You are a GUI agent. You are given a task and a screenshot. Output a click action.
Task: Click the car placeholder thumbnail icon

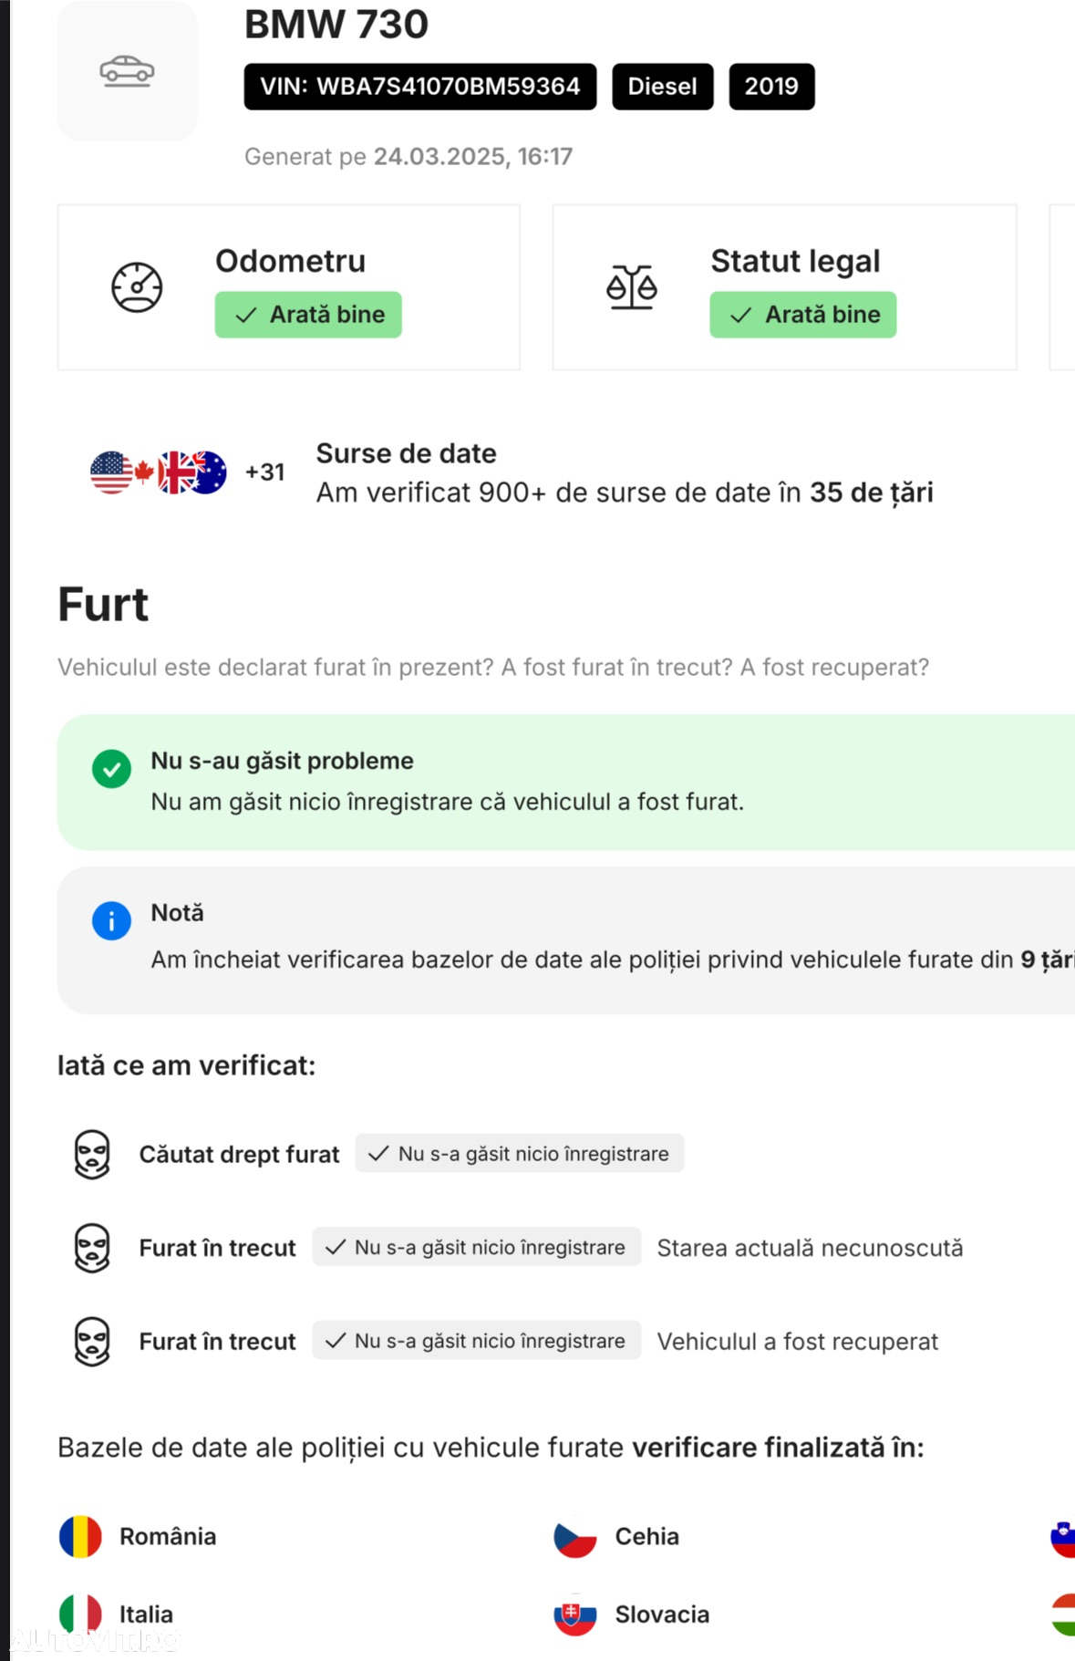coord(127,71)
